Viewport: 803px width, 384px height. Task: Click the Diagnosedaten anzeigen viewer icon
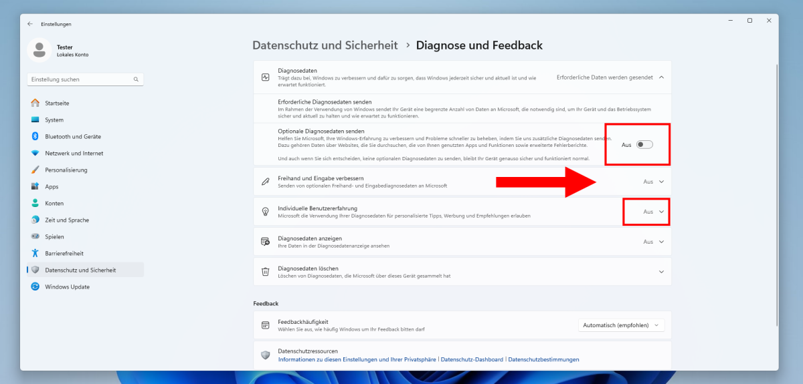pos(265,242)
